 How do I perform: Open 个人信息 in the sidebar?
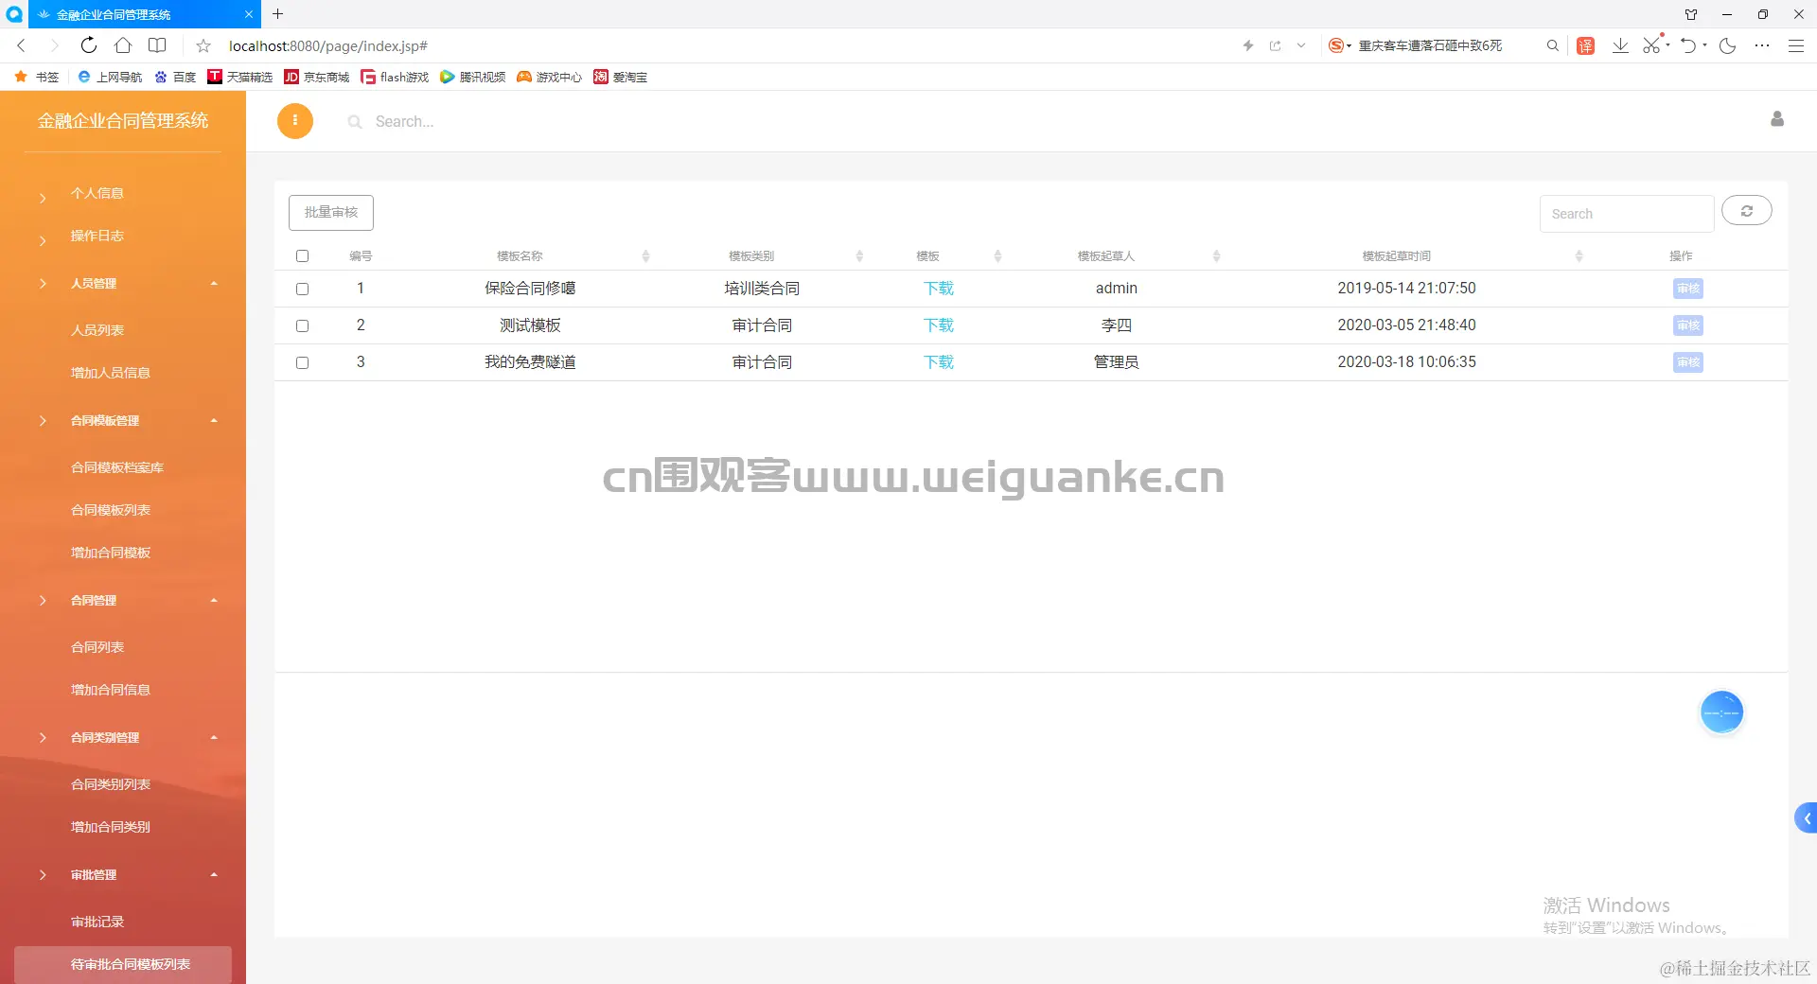coord(97,193)
